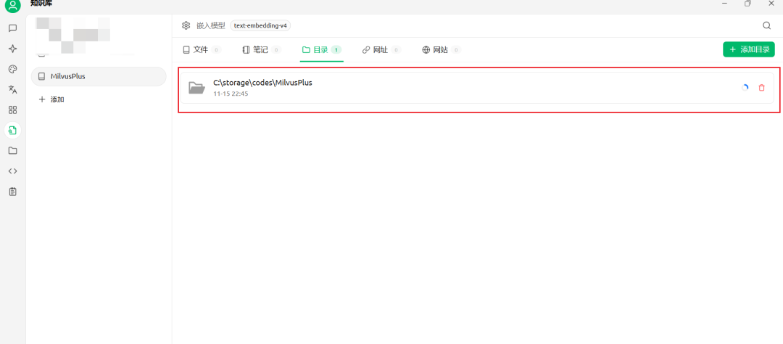Switch to the 文件 tab

click(x=202, y=49)
